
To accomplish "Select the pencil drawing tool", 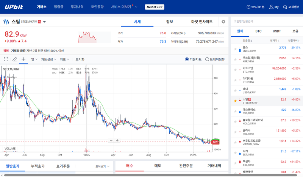I will (x=15, y=59).
